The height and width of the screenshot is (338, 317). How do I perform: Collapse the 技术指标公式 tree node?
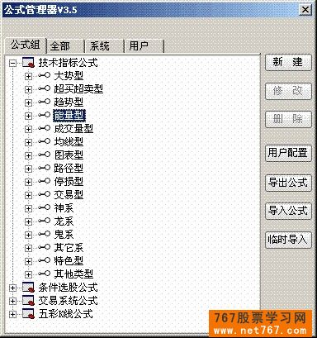click(12, 64)
